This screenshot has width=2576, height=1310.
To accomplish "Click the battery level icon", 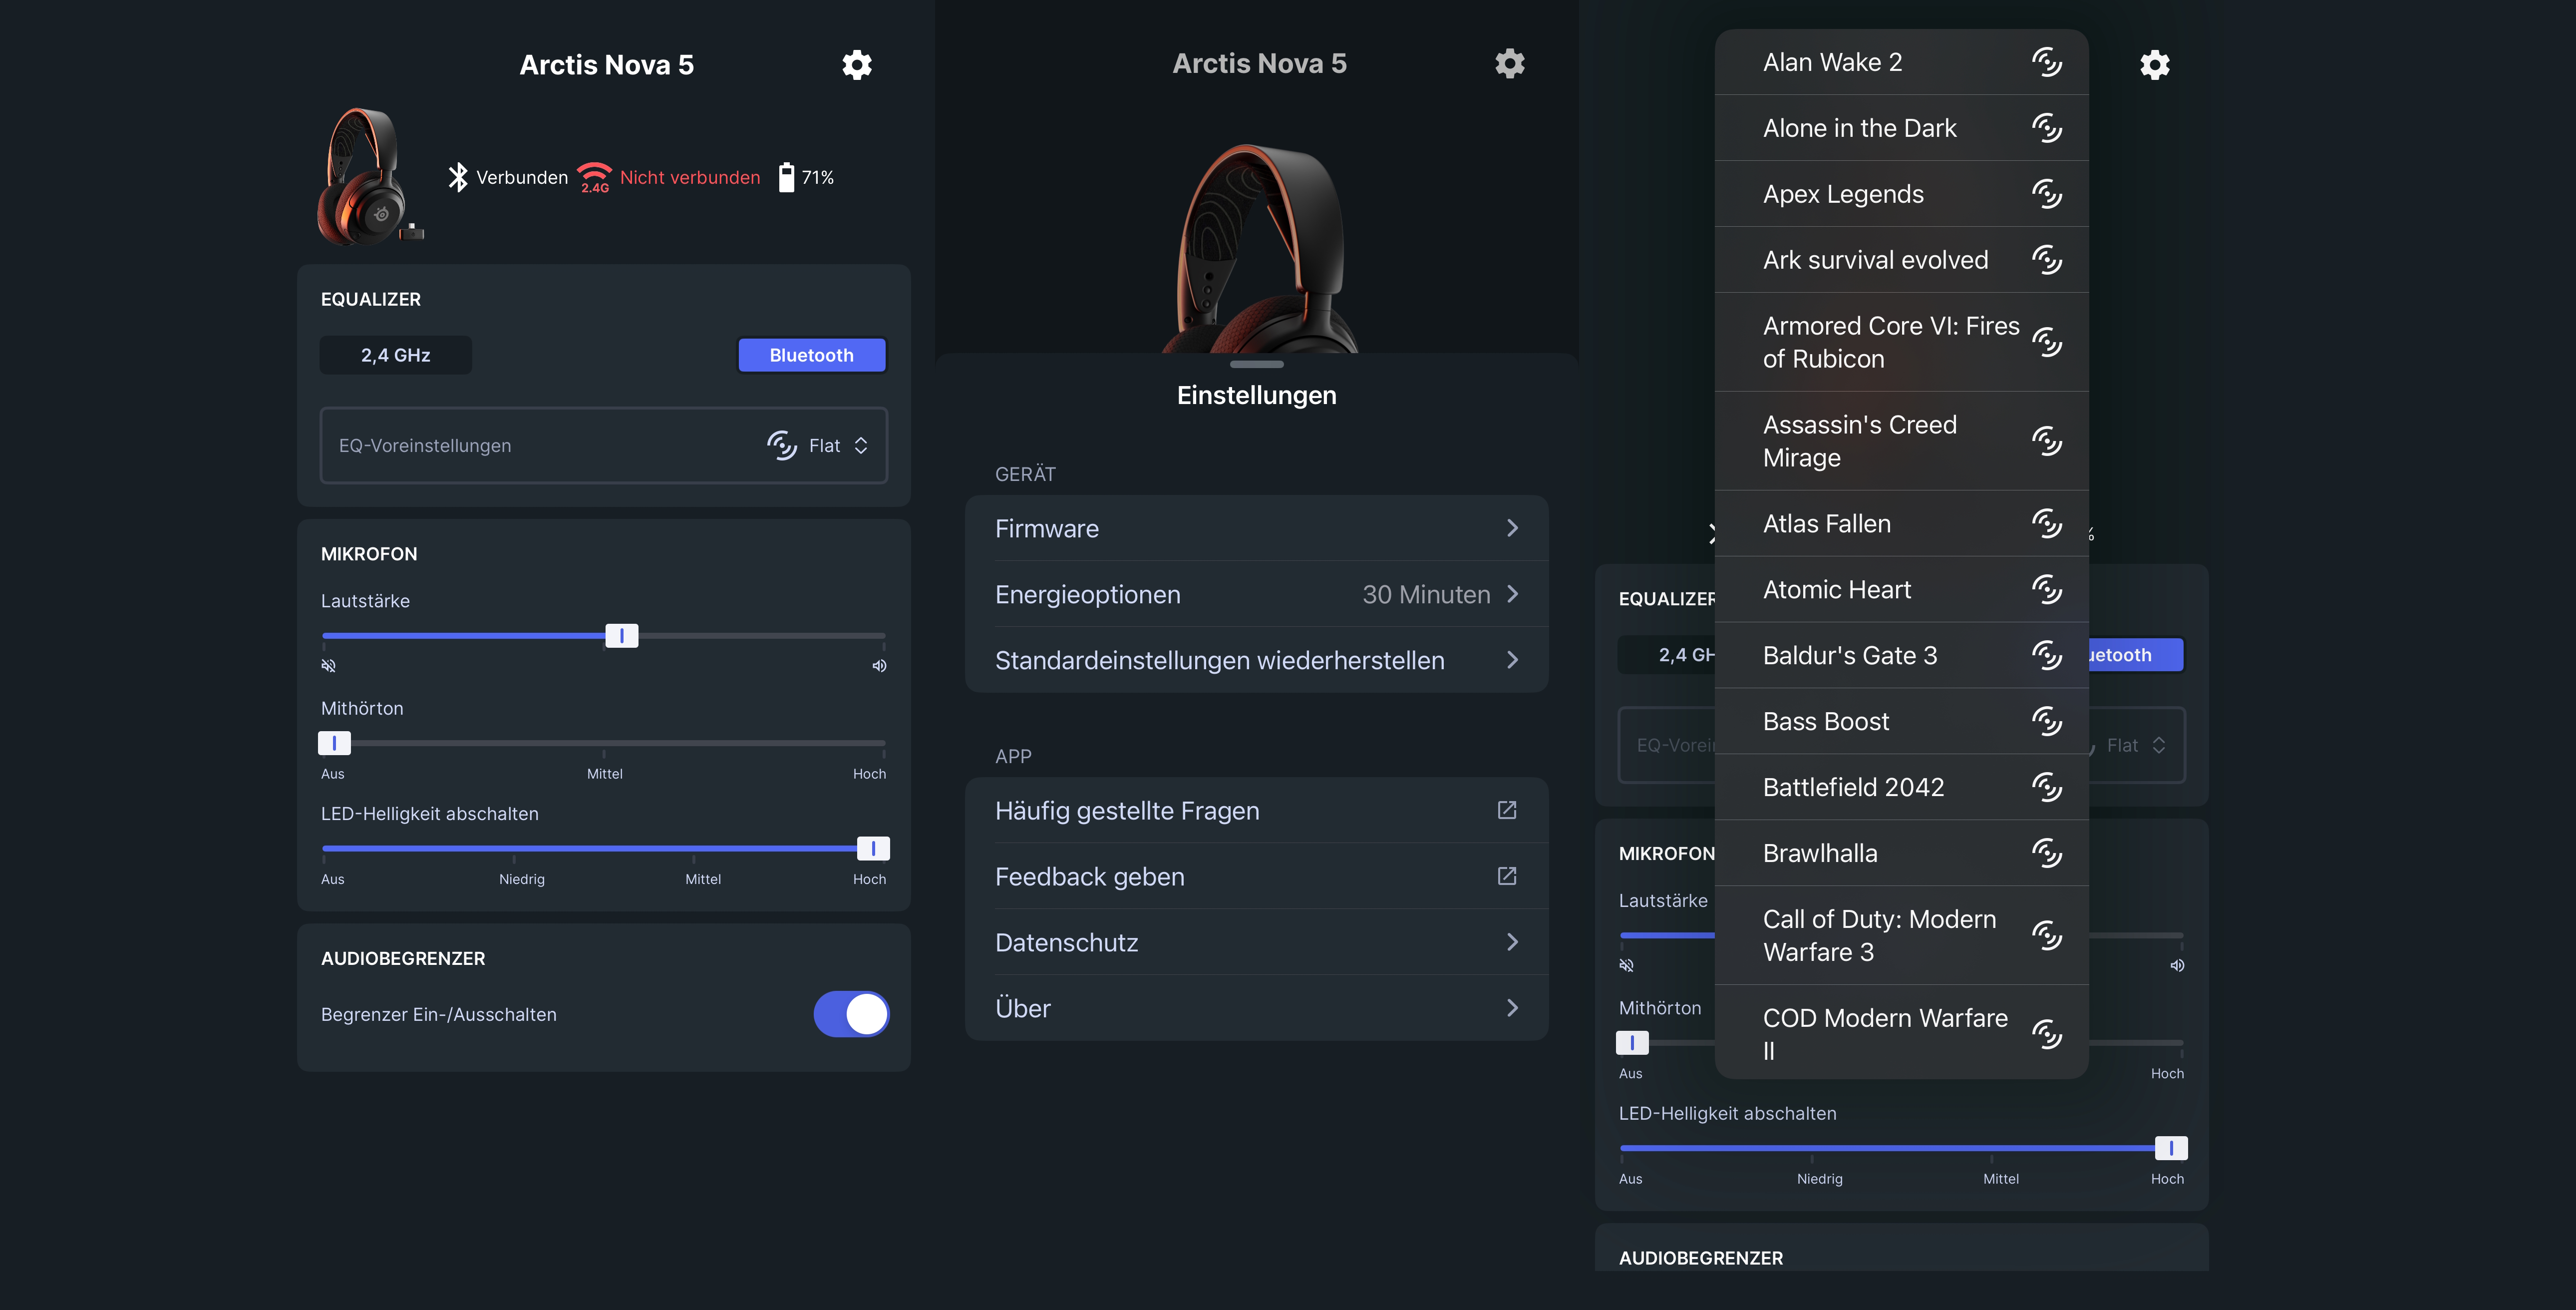I will pyautogui.click(x=786, y=177).
